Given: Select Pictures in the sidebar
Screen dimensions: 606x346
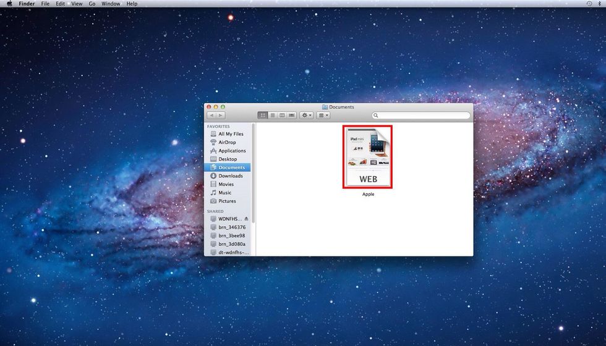Looking at the screenshot, I should (x=226, y=201).
